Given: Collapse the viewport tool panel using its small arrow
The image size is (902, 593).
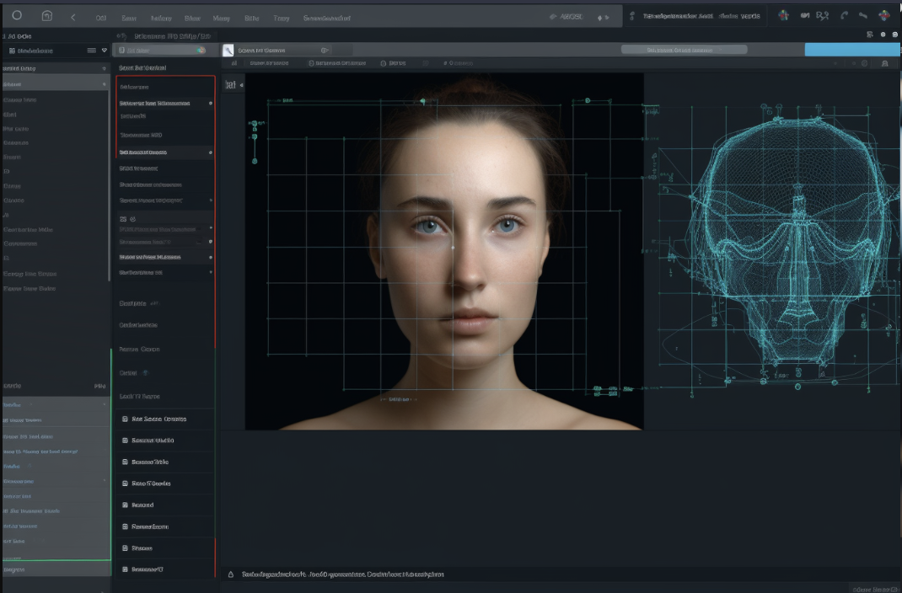Looking at the screenshot, I should (x=242, y=85).
